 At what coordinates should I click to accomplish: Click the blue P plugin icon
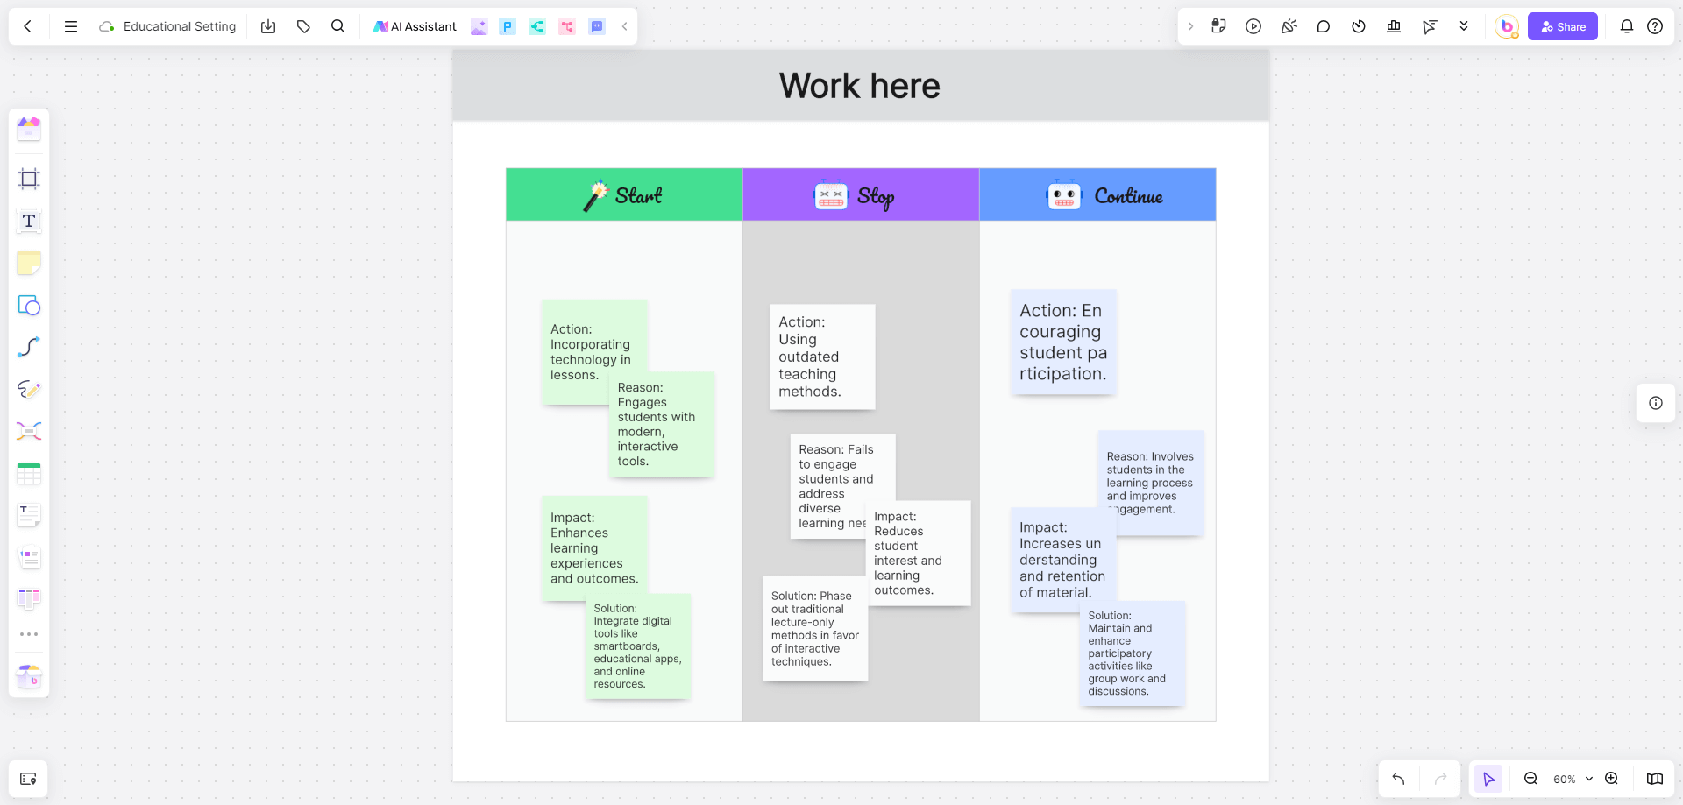click(508, 26)
